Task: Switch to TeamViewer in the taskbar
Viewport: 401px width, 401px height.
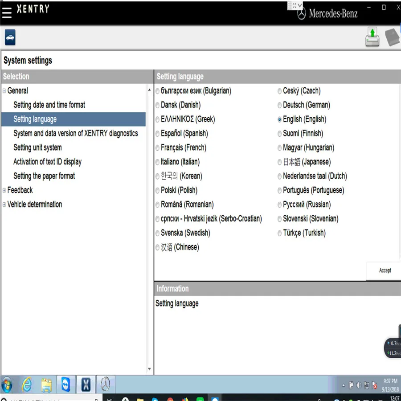Action: click(x=66, y=385)
